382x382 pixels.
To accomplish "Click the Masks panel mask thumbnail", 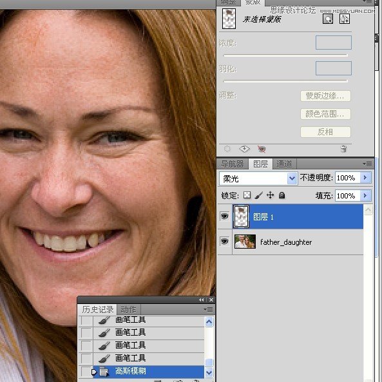I will click(x=229, y=19).
